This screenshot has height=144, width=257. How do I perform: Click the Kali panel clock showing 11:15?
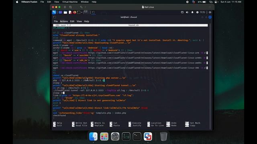(202, 12)
